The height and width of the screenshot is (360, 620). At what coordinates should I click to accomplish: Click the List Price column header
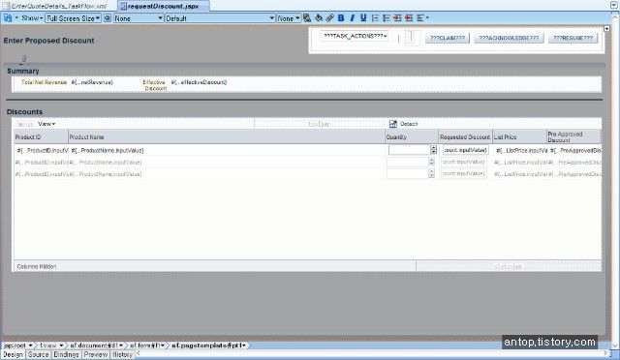pos(519,136)
